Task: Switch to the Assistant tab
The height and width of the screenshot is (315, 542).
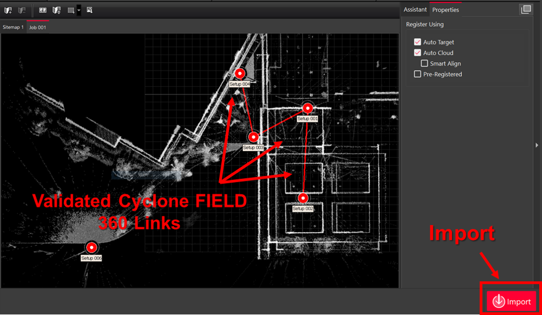Action: pyautogui.click(x=415, y=9)
